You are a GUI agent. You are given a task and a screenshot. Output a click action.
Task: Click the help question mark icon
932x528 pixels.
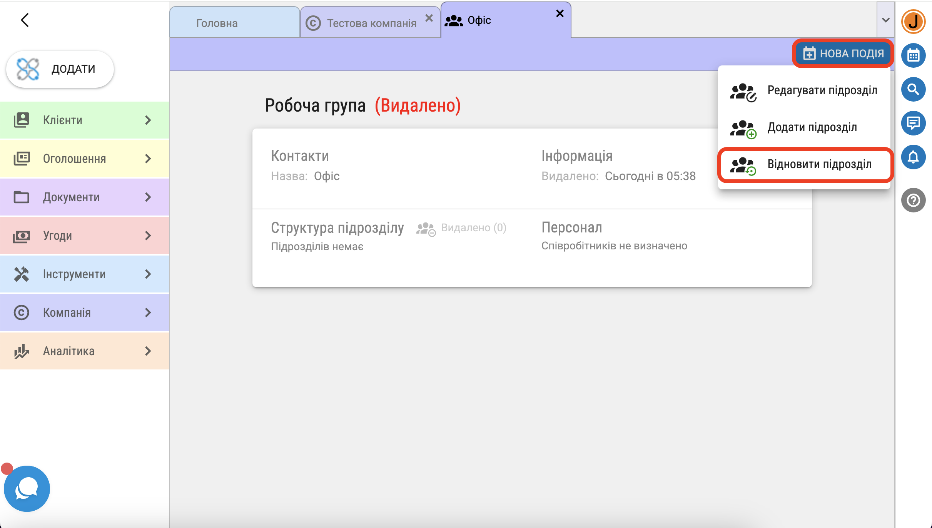913,200
